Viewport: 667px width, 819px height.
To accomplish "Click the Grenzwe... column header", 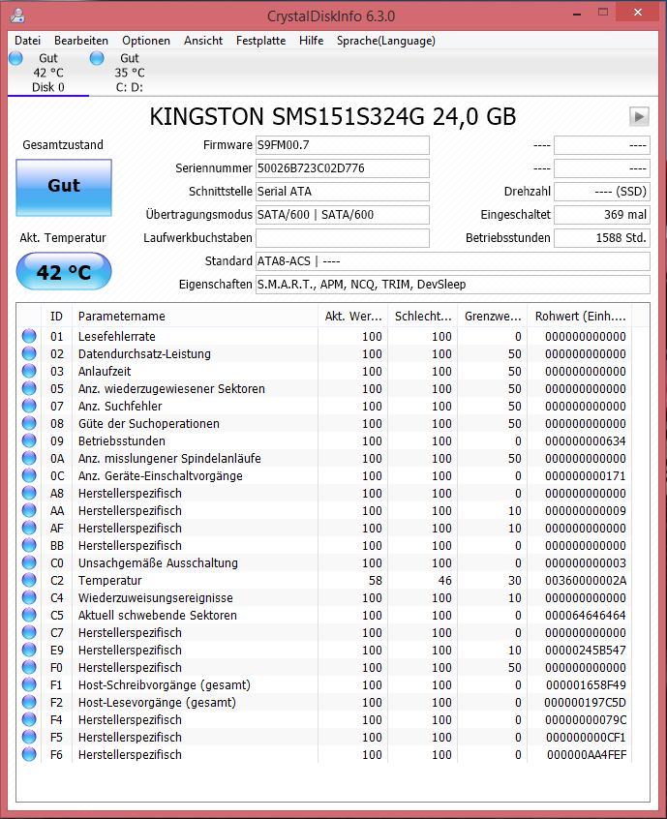I will coord(493,316).
